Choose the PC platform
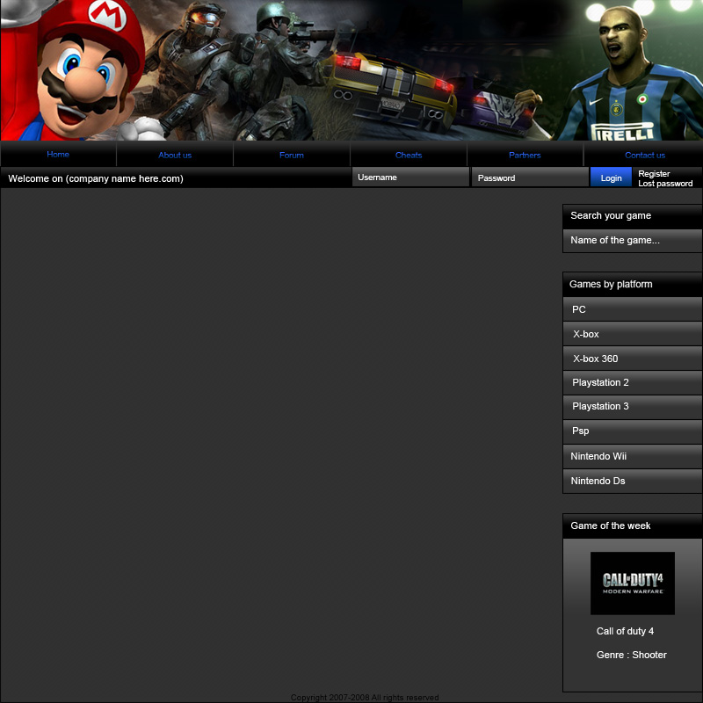This screenshot has height=703, width=703. [x=632, y=309]
